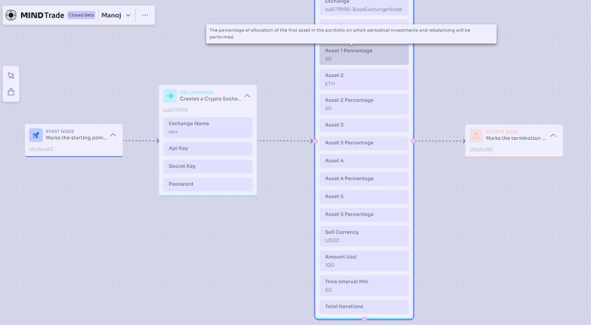Click the Sell Currency field showing USDC
Image resolution: width=591 pixels, height=325 pixels.
(x=364, y=236)
